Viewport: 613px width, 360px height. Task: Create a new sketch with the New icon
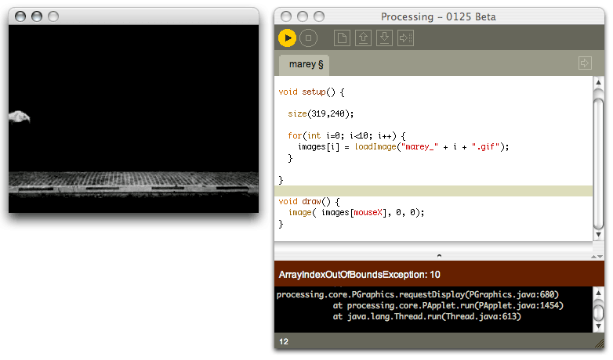[342, 38]
